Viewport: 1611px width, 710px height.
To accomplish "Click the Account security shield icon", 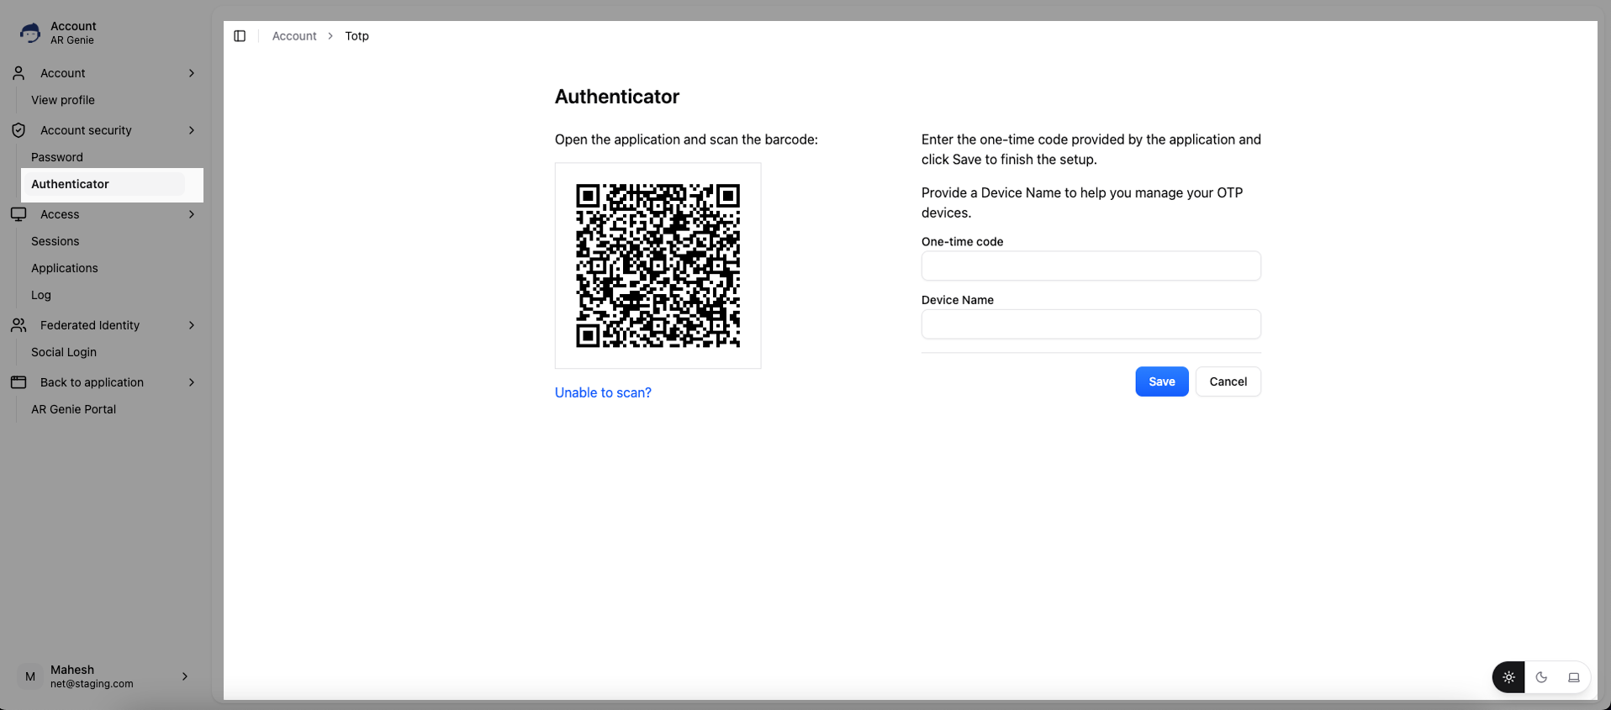I will click(18, 130).
